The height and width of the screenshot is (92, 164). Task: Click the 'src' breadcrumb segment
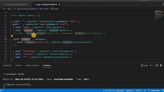(4, 9)
